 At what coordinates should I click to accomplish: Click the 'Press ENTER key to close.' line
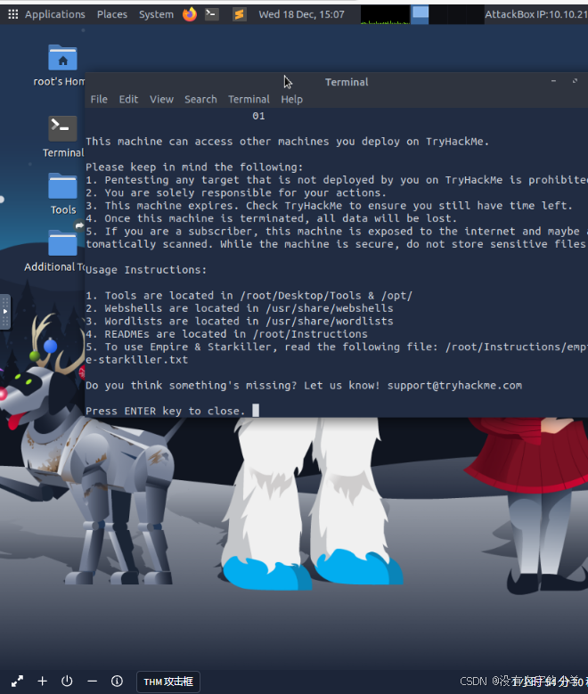[165, 411]
